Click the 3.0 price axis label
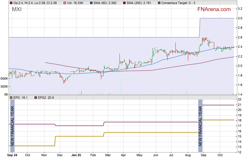The image size is (245, 161). (240, 18)
